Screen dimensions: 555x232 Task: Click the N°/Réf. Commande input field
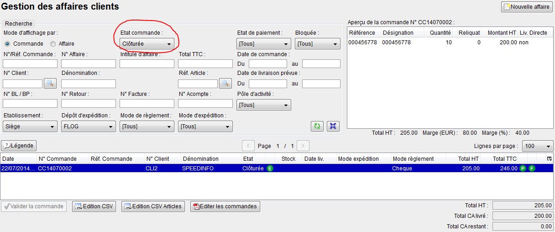30,63
